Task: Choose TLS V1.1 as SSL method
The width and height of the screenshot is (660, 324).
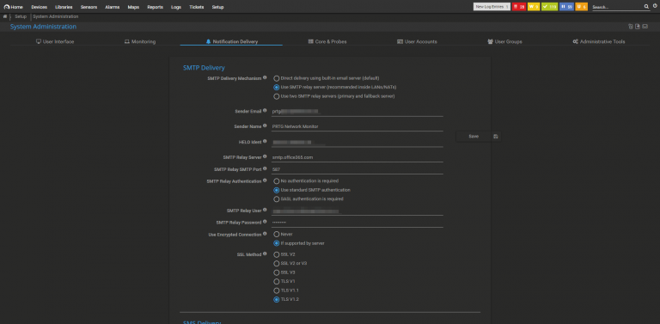Action: pos(276,290)
